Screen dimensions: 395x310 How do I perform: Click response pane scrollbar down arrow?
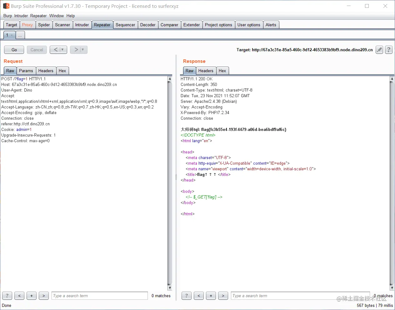tap(392, 288)
